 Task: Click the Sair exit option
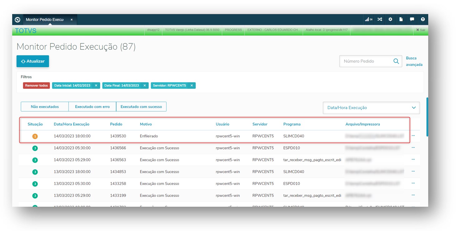coord(421,30)
